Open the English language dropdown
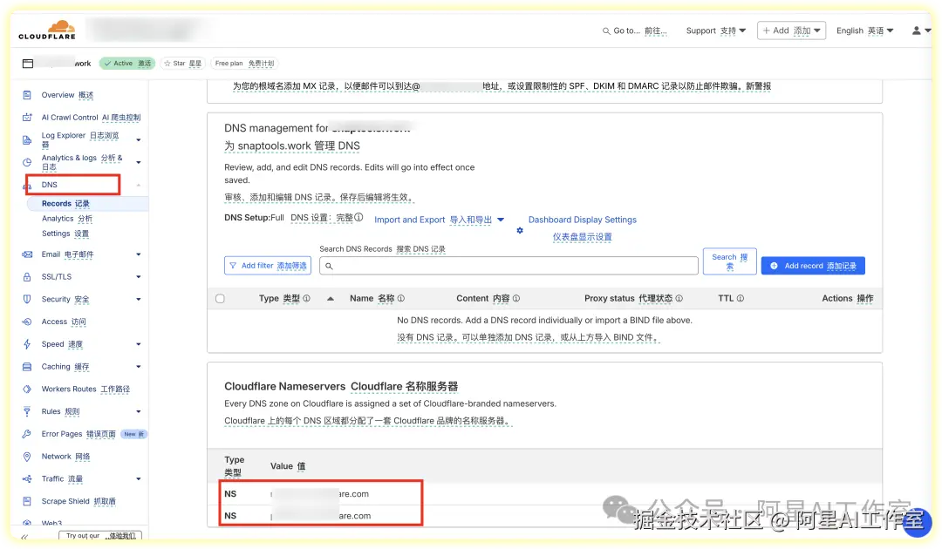 pyautogui.click(x=863, y=29)
